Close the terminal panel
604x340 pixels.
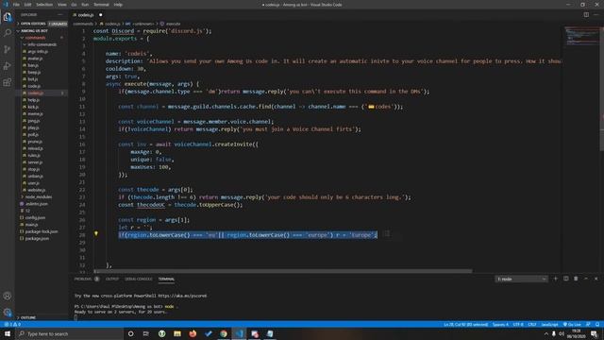click(596, 279)
